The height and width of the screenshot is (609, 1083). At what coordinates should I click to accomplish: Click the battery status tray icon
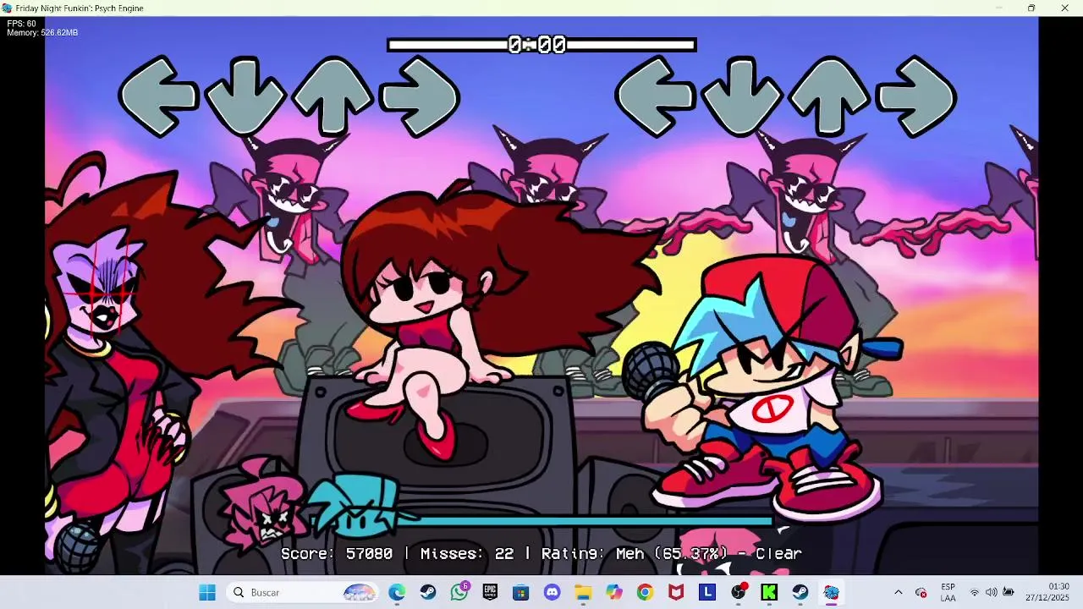pyautogui.click(x=1009, y=592)
